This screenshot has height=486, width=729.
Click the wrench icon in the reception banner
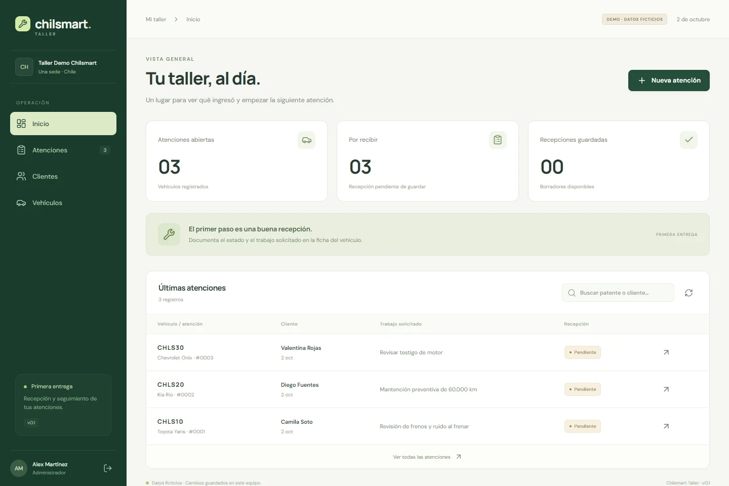point(169,234)
